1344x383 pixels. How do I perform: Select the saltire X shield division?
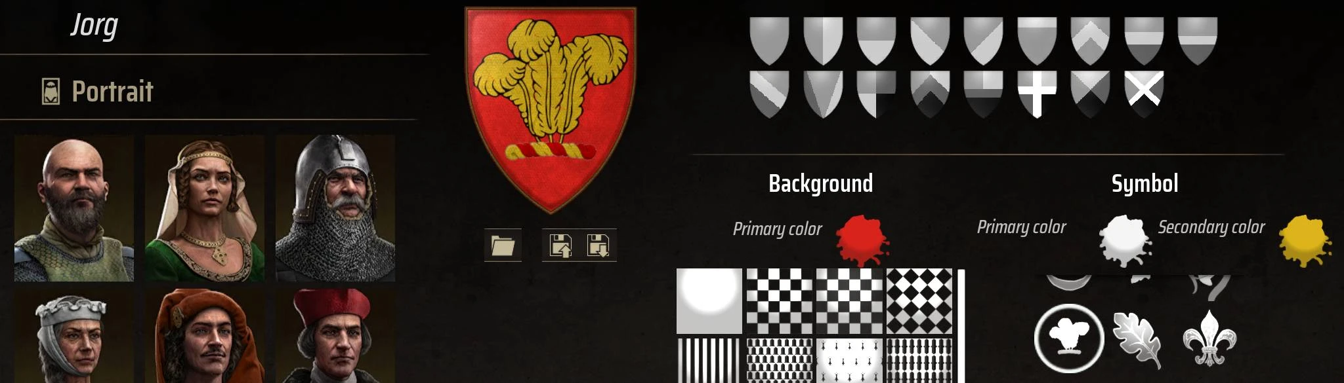[x=1144, y=92]
